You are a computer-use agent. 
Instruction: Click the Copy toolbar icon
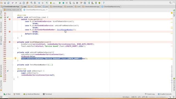[24, 3]
